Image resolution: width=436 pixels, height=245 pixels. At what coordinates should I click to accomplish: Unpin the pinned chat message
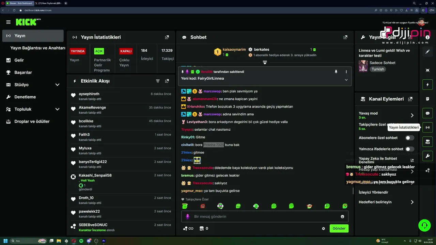[x=336, y=72]
